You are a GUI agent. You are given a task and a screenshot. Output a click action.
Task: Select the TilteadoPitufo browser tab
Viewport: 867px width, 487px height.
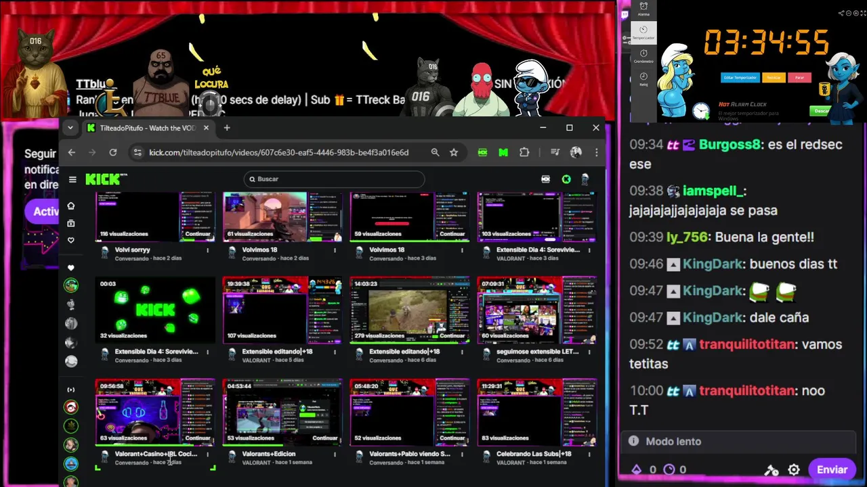[148, 128]
